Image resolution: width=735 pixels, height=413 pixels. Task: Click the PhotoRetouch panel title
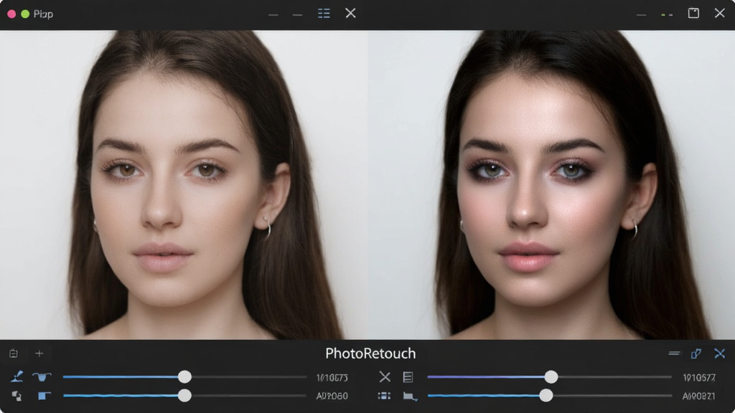[x=370, y=353]
